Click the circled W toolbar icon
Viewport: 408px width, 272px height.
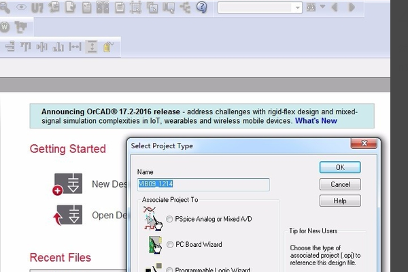pos(5,27)
